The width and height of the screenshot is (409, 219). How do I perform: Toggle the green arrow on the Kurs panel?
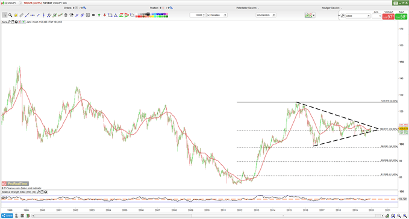(23, 22)
